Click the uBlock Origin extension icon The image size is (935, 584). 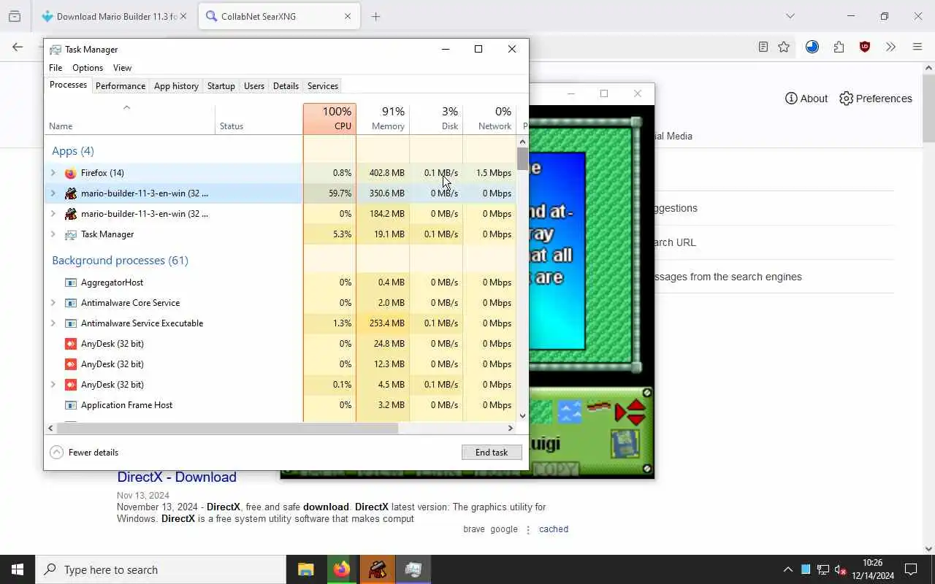[x=865, y=47]
